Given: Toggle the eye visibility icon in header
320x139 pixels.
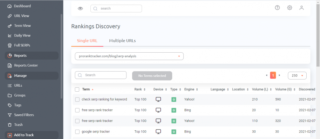Looking at the screenshot, I should click(x=80, y=9).
